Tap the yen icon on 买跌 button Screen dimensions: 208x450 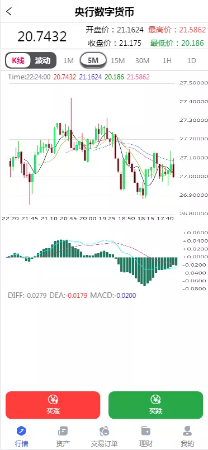pyautogui.click(x=155, y=400)
